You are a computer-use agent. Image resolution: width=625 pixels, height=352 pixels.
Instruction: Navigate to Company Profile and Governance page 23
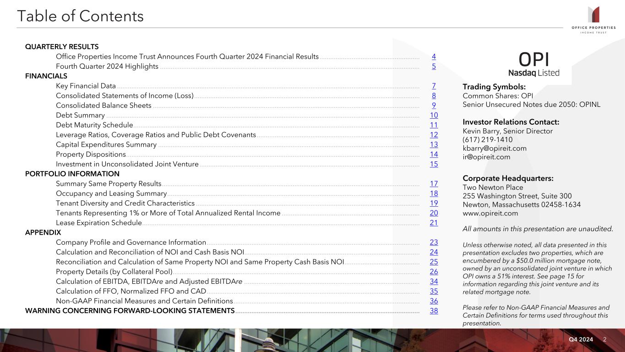tap(434, 242)
